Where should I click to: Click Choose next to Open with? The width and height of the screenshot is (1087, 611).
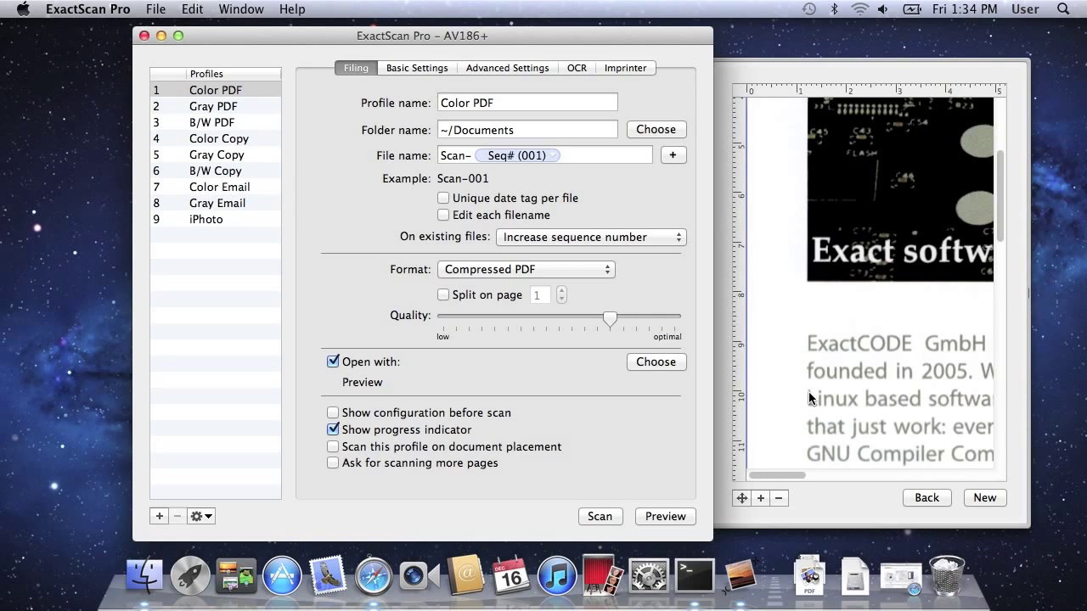[x=656, y=362]
